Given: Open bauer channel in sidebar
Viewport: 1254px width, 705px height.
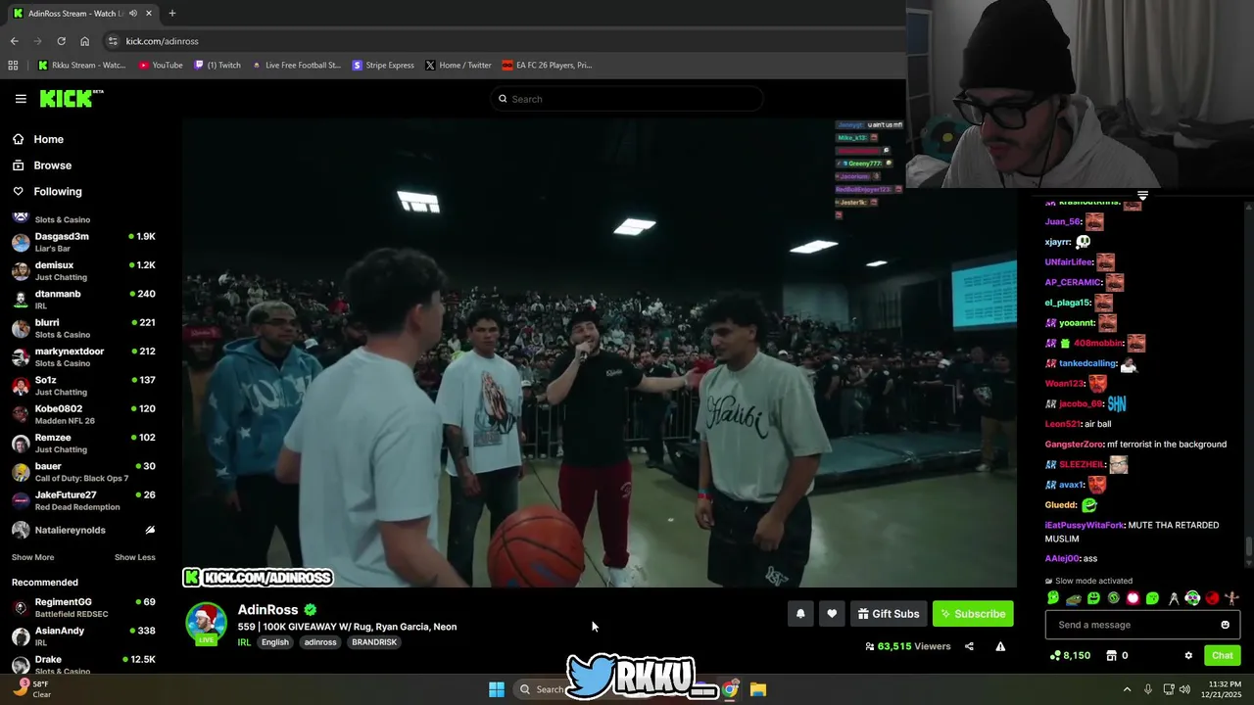Looking at the screenshot, I should tap(83, 472).
